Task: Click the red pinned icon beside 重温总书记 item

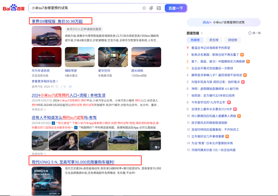Action: tap(187, 48)
